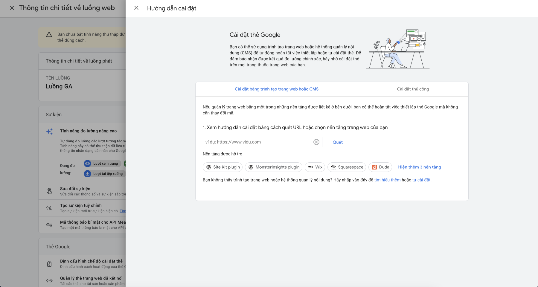This screenshot has height=287, width=538.
Task: Click the Squarespace logo icon
Action: [333, 167]
